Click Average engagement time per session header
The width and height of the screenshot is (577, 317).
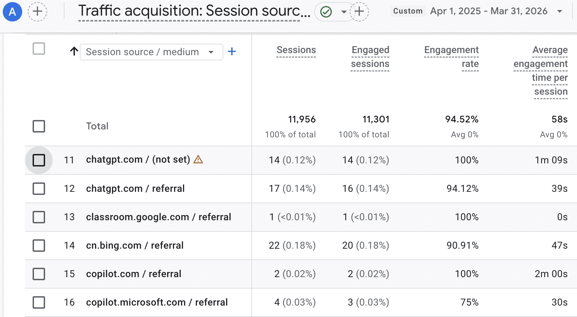[x=541, y=71]
